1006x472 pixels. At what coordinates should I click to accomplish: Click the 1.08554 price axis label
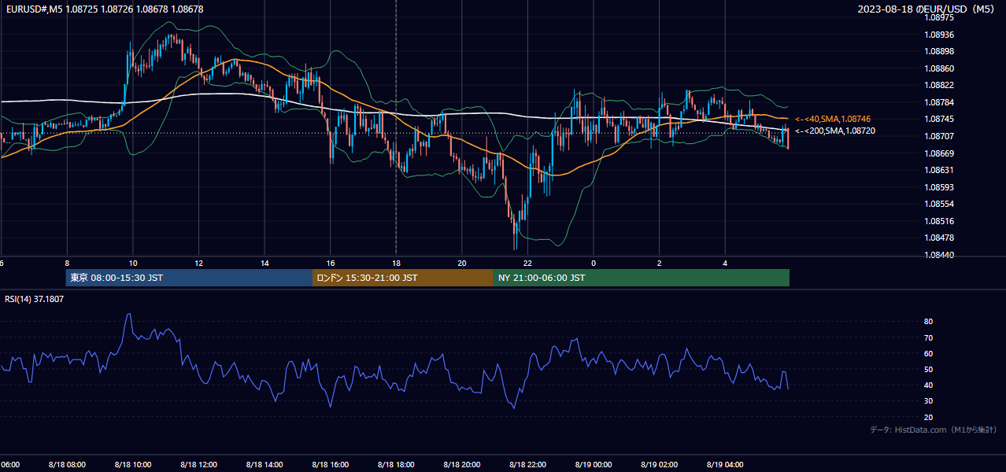tap(939, 204)
